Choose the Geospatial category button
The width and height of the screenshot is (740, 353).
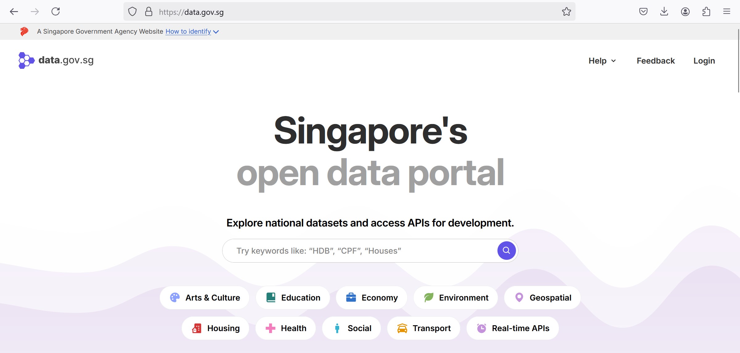tap(542, 297)
